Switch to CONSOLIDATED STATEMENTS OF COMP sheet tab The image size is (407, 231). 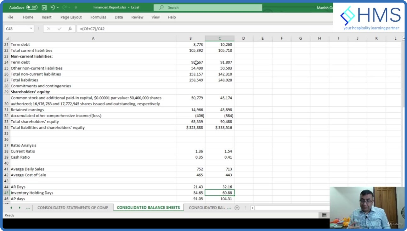coord(73,208)
